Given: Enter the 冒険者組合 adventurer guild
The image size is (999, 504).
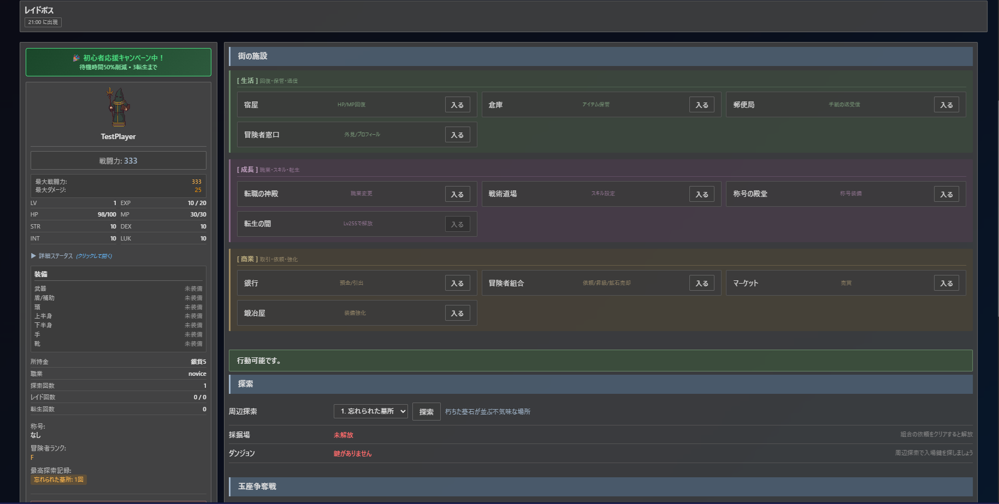Looking at the screenshot, I should pyautogui.click(x=701, y=283).
